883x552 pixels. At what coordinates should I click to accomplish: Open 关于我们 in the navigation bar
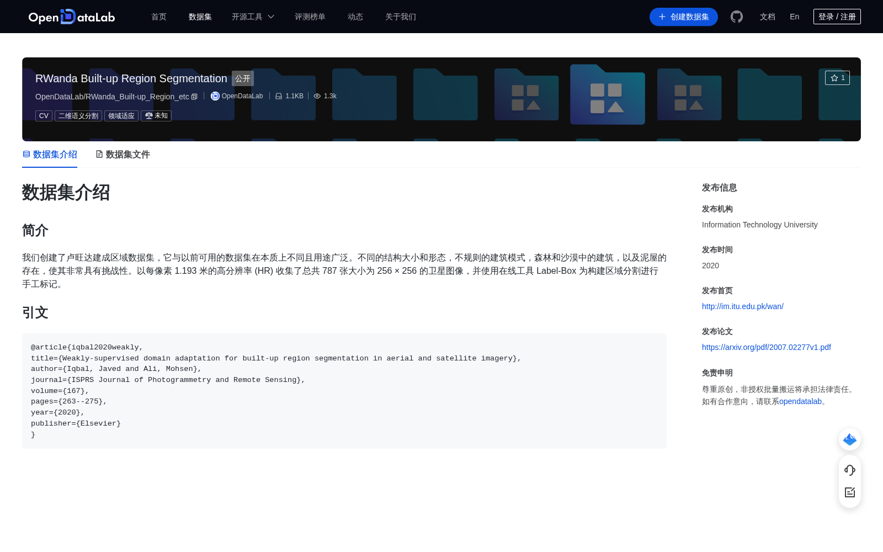coord(401,17)
